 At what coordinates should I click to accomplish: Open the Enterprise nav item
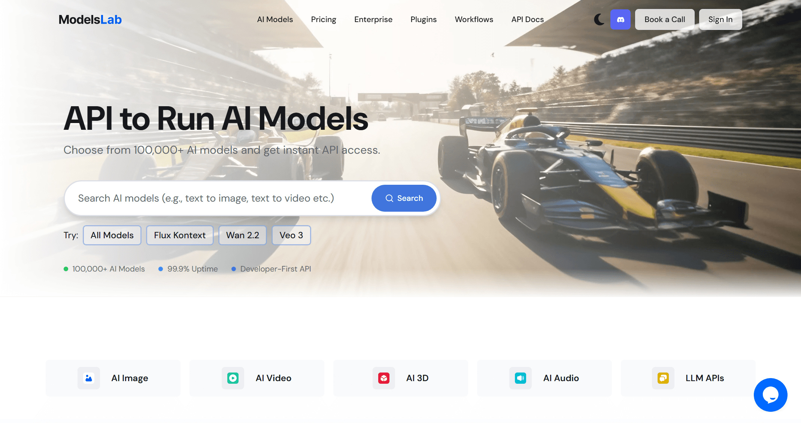click(373, 19)
